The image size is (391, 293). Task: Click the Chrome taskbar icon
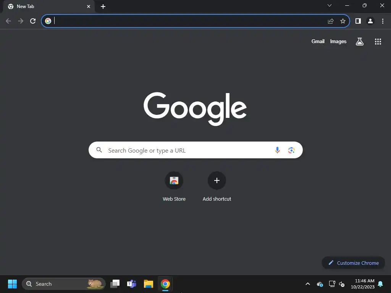pos(165,284)
